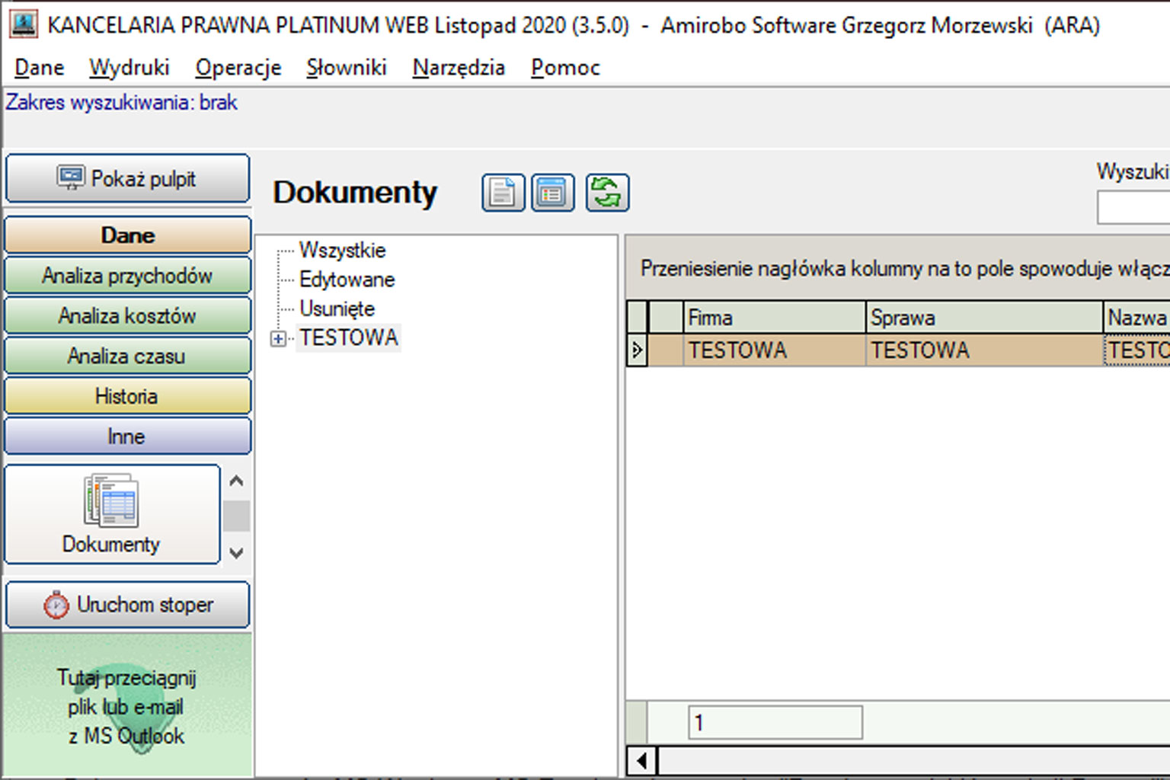Open the Dokumenty module in the sidebar
1170x780 pixels.
point(112,514)
